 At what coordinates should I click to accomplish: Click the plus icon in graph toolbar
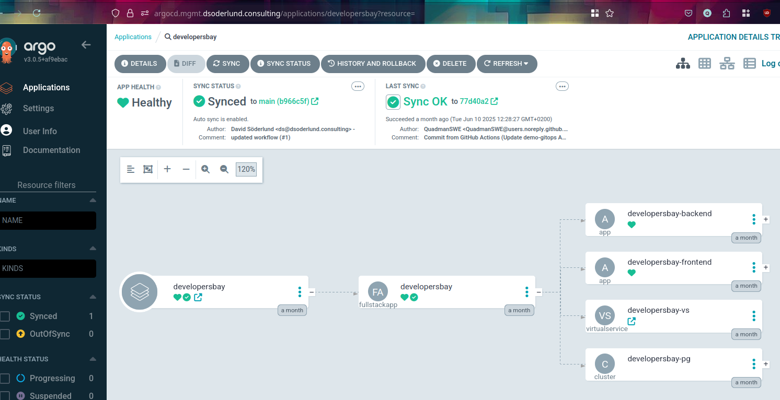[x=167, y=169]
